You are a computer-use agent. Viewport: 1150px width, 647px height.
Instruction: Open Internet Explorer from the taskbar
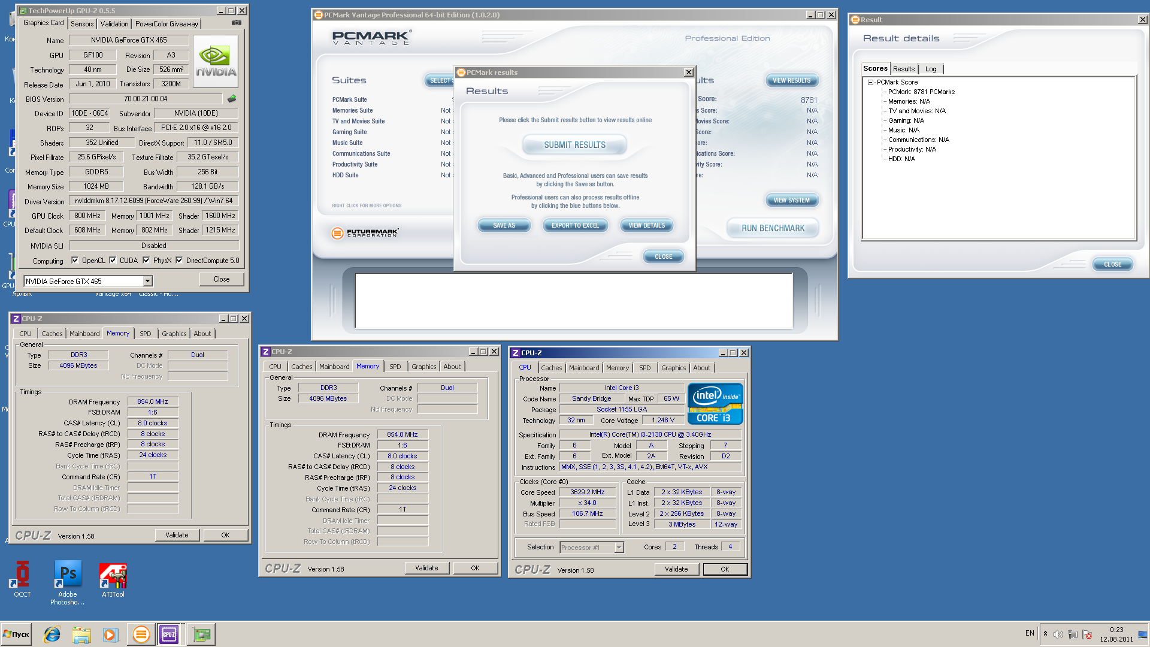[x=52, y=634]
